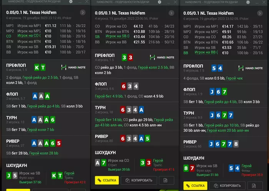Click Hand2Note logo in middle preflop section
The height and width of the screenshot is (191, 269).
click(162, 57)
